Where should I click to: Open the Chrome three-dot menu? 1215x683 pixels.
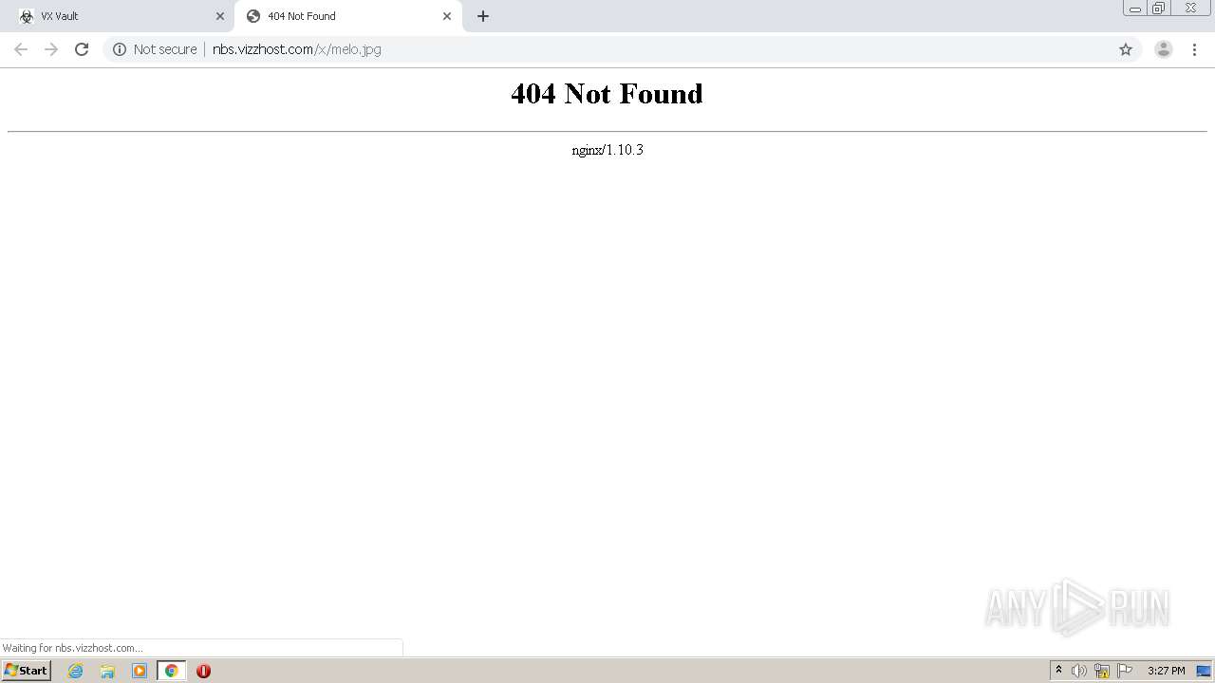click(x=1194, y=49)
